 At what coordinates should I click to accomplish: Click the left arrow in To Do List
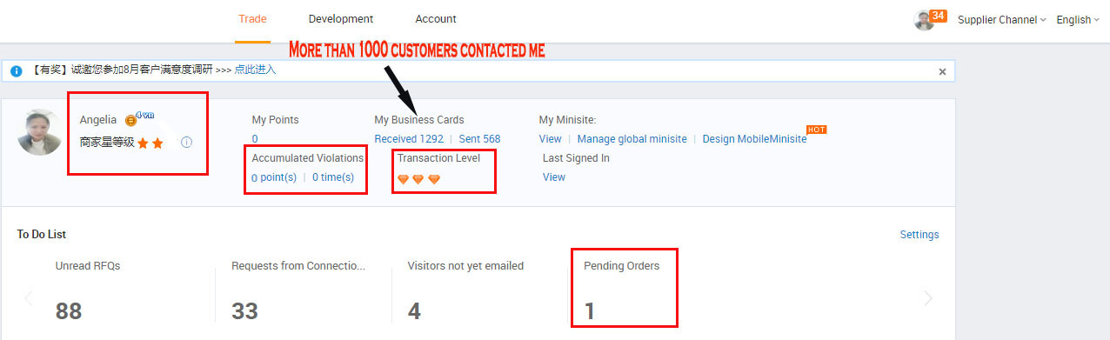pyautogui.click(x=28, y=298)
